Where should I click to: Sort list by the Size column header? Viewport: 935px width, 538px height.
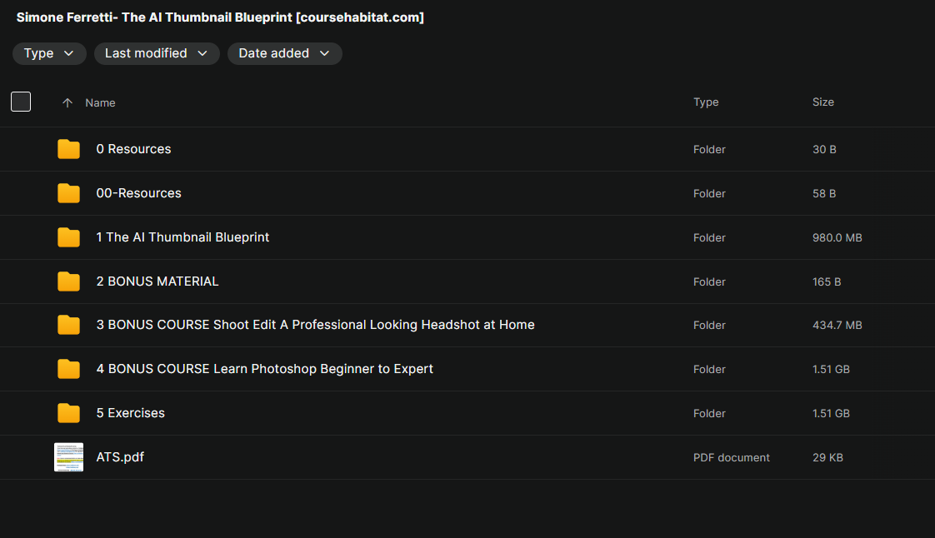[x=822, y=102]
